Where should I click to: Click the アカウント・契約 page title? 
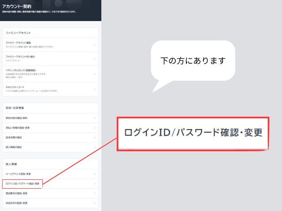17,7
